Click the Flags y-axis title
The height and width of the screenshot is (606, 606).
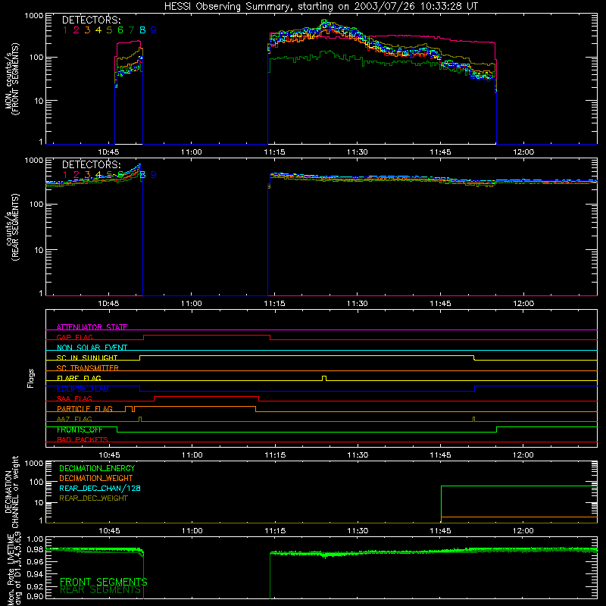tap(31, 378)
